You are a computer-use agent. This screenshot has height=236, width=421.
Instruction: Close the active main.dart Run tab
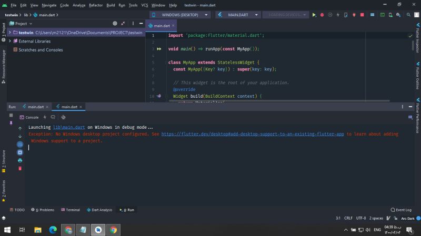(81, 107)
